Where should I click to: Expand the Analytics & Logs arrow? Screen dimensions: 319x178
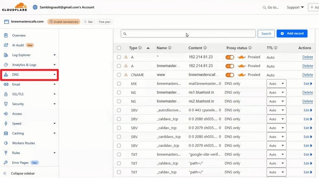click(x=54, y=65)
